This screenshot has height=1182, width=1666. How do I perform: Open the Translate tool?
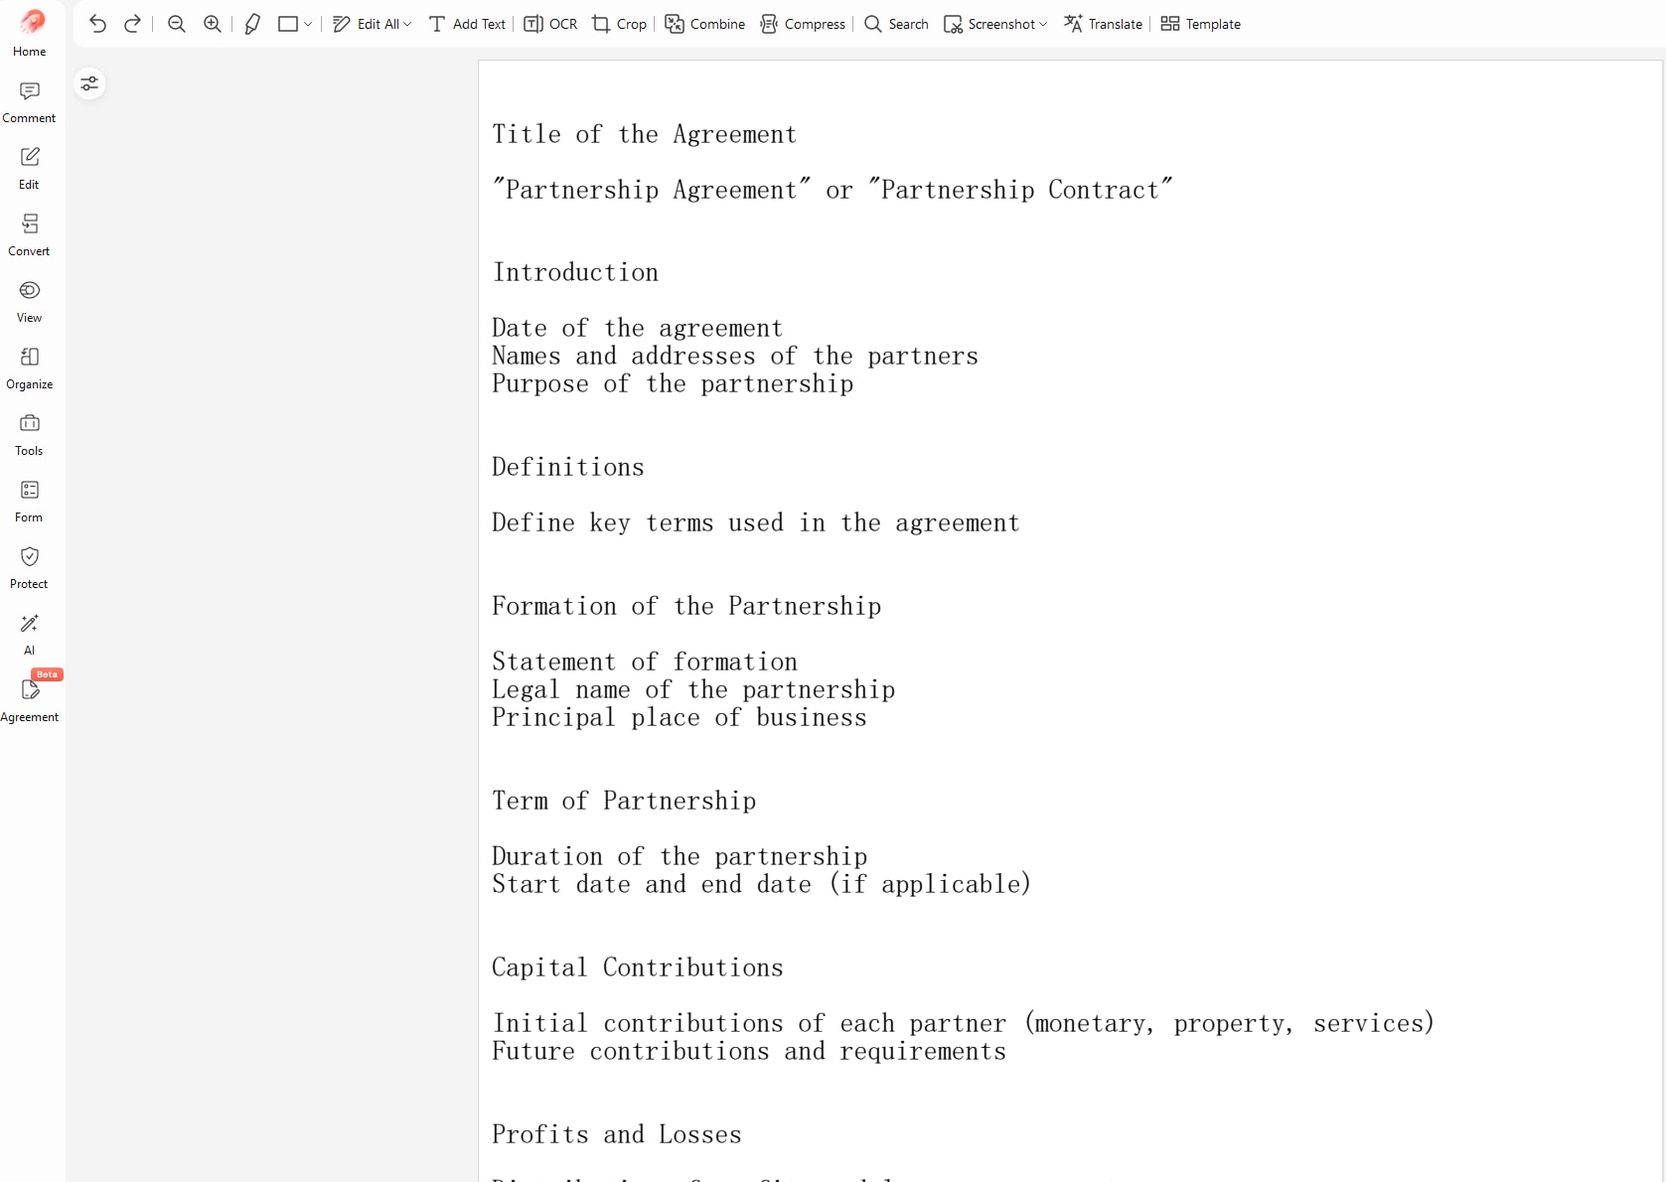1103,24
